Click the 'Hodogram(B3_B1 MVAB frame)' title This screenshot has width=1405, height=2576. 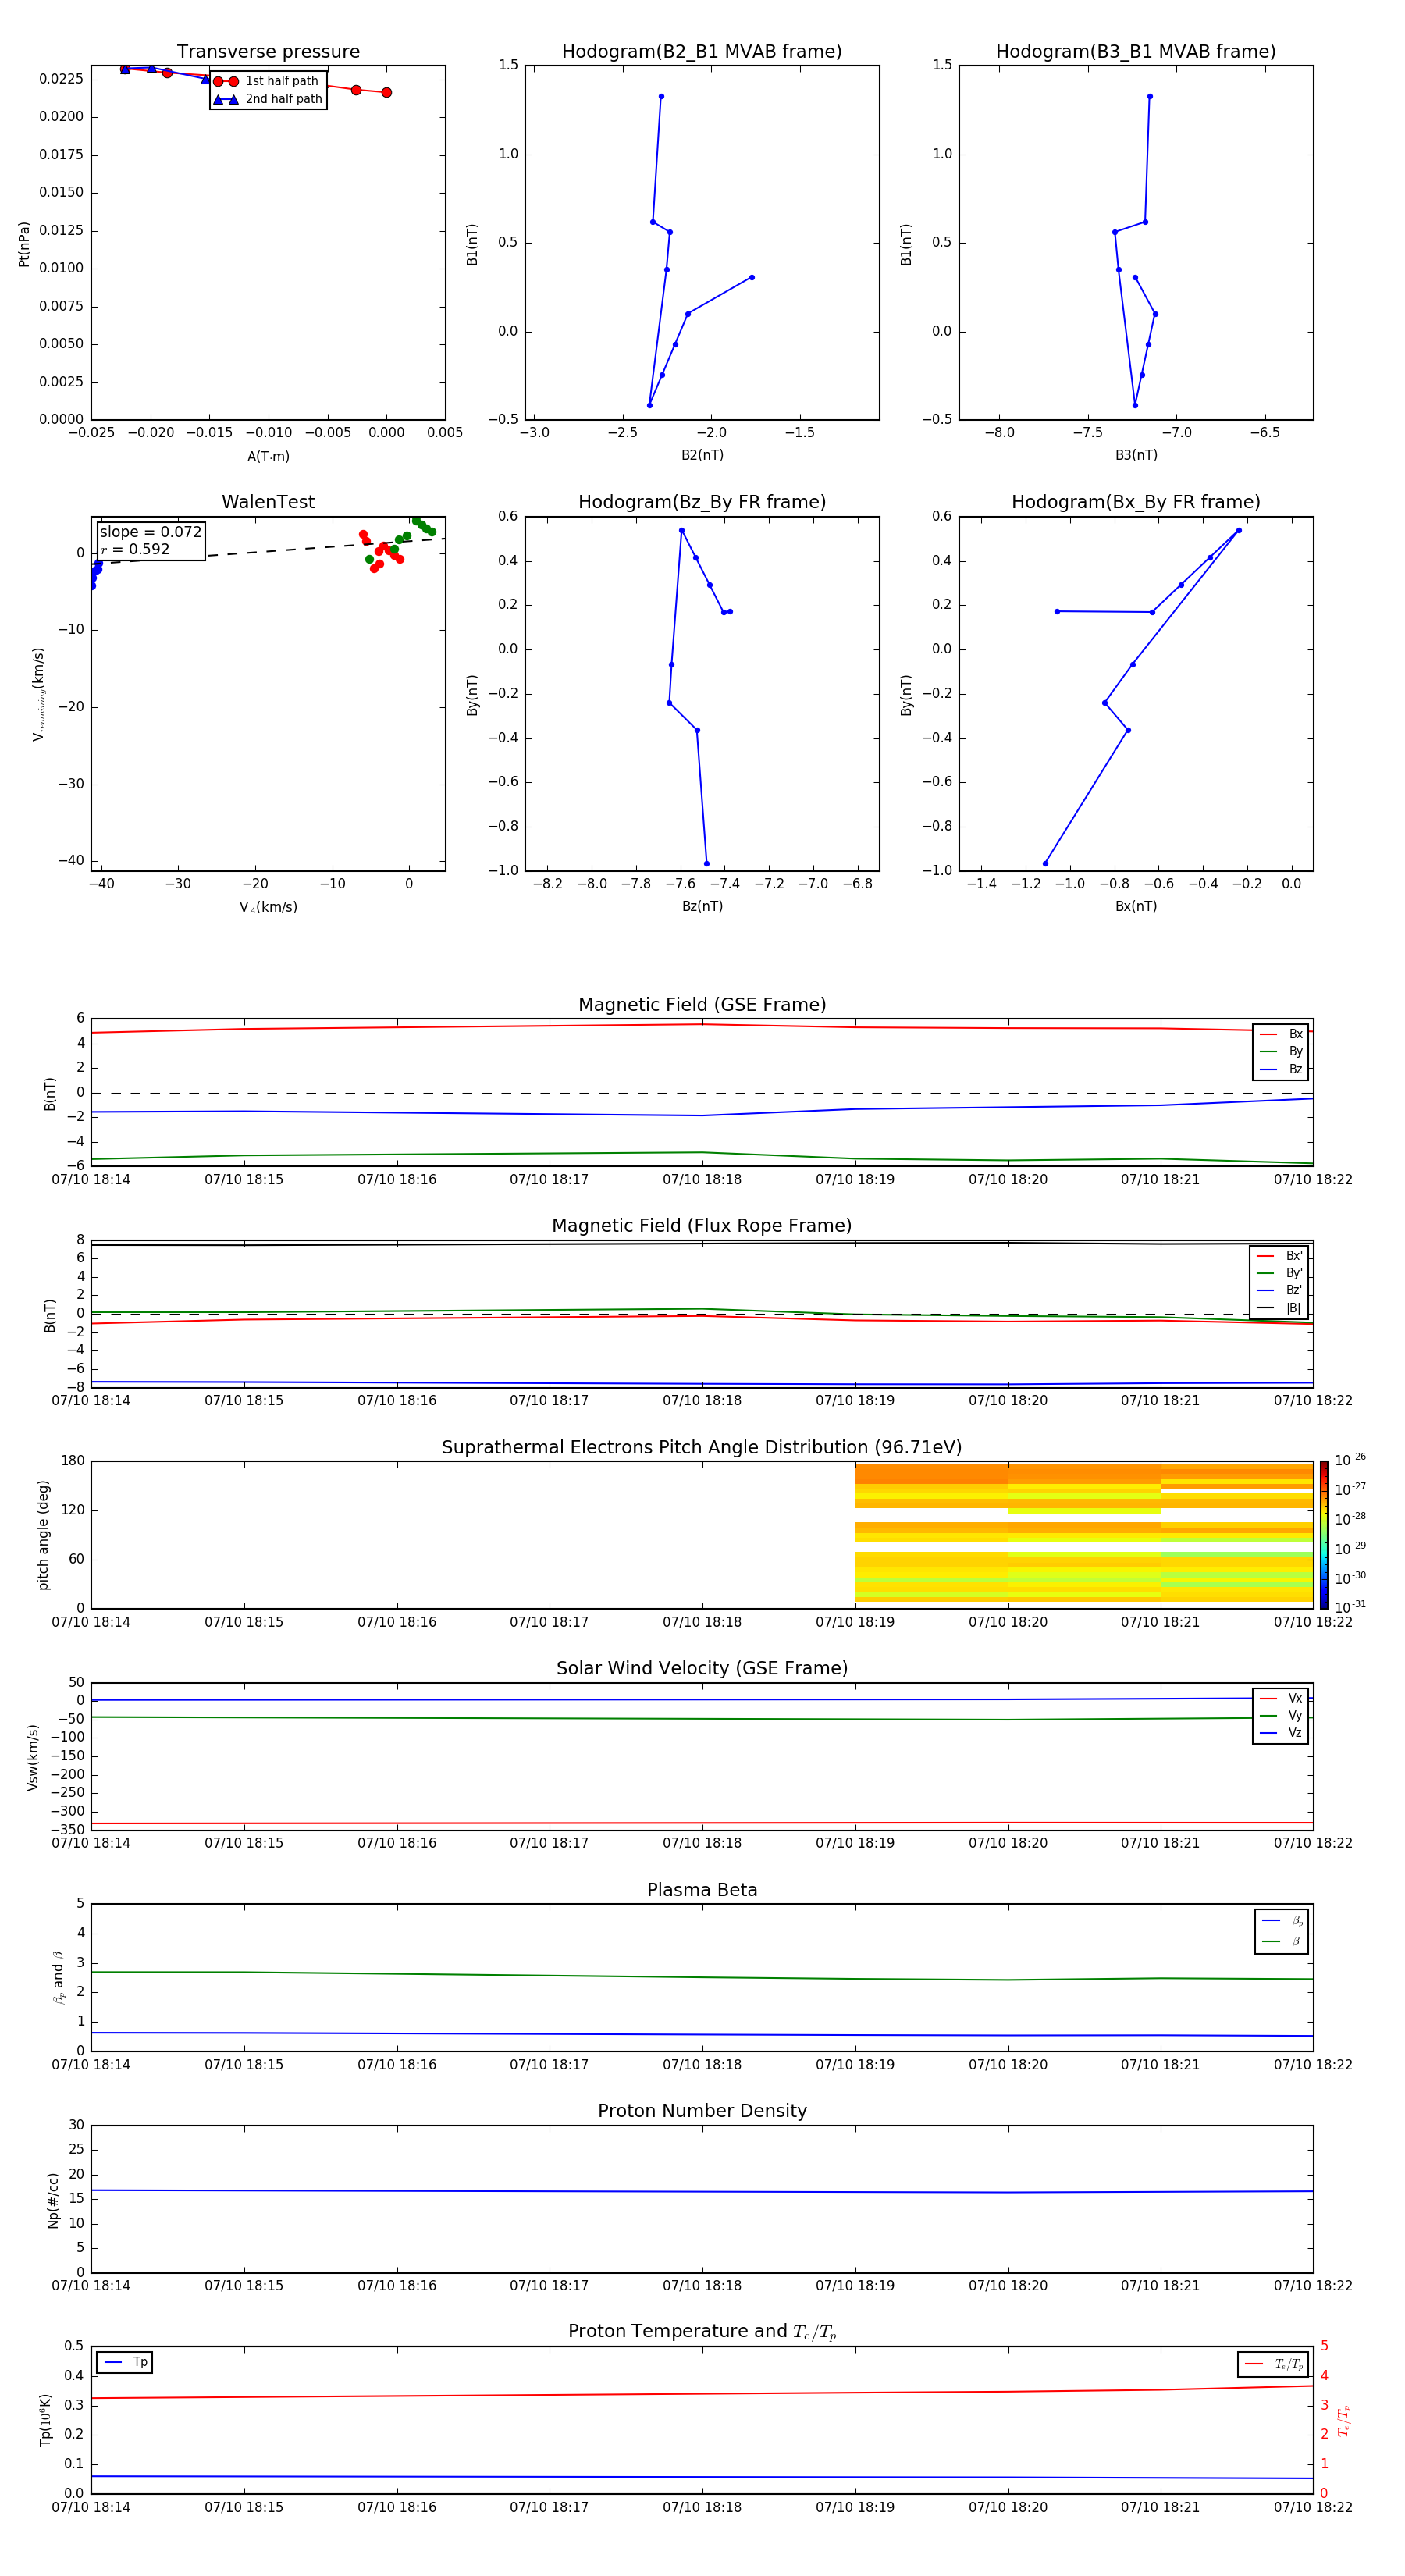(1136, 52)
